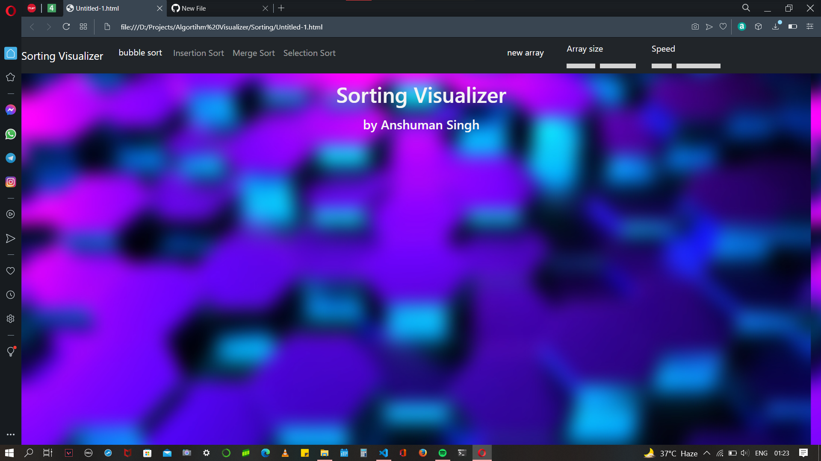Open the sidebar Bookmarks star icon

pyautogui.click(x=11, y=77)
